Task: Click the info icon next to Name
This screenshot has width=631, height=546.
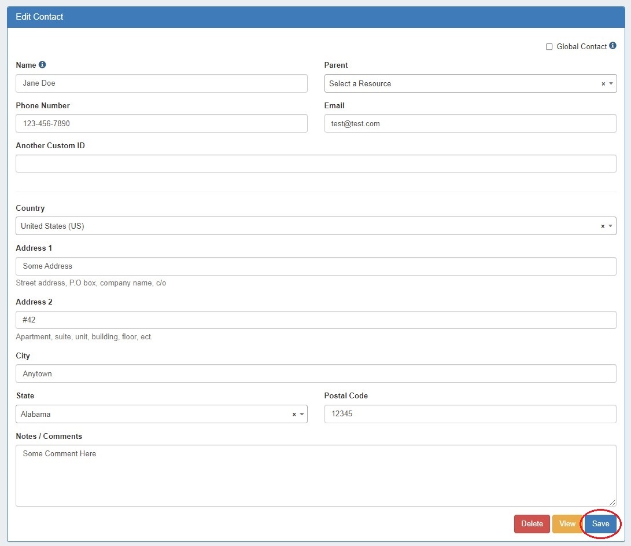Action: pos(42,65)
